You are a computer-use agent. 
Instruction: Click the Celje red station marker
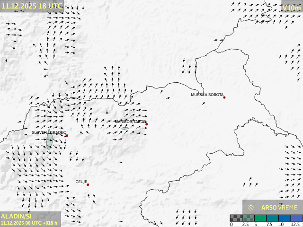click(88, 184)
